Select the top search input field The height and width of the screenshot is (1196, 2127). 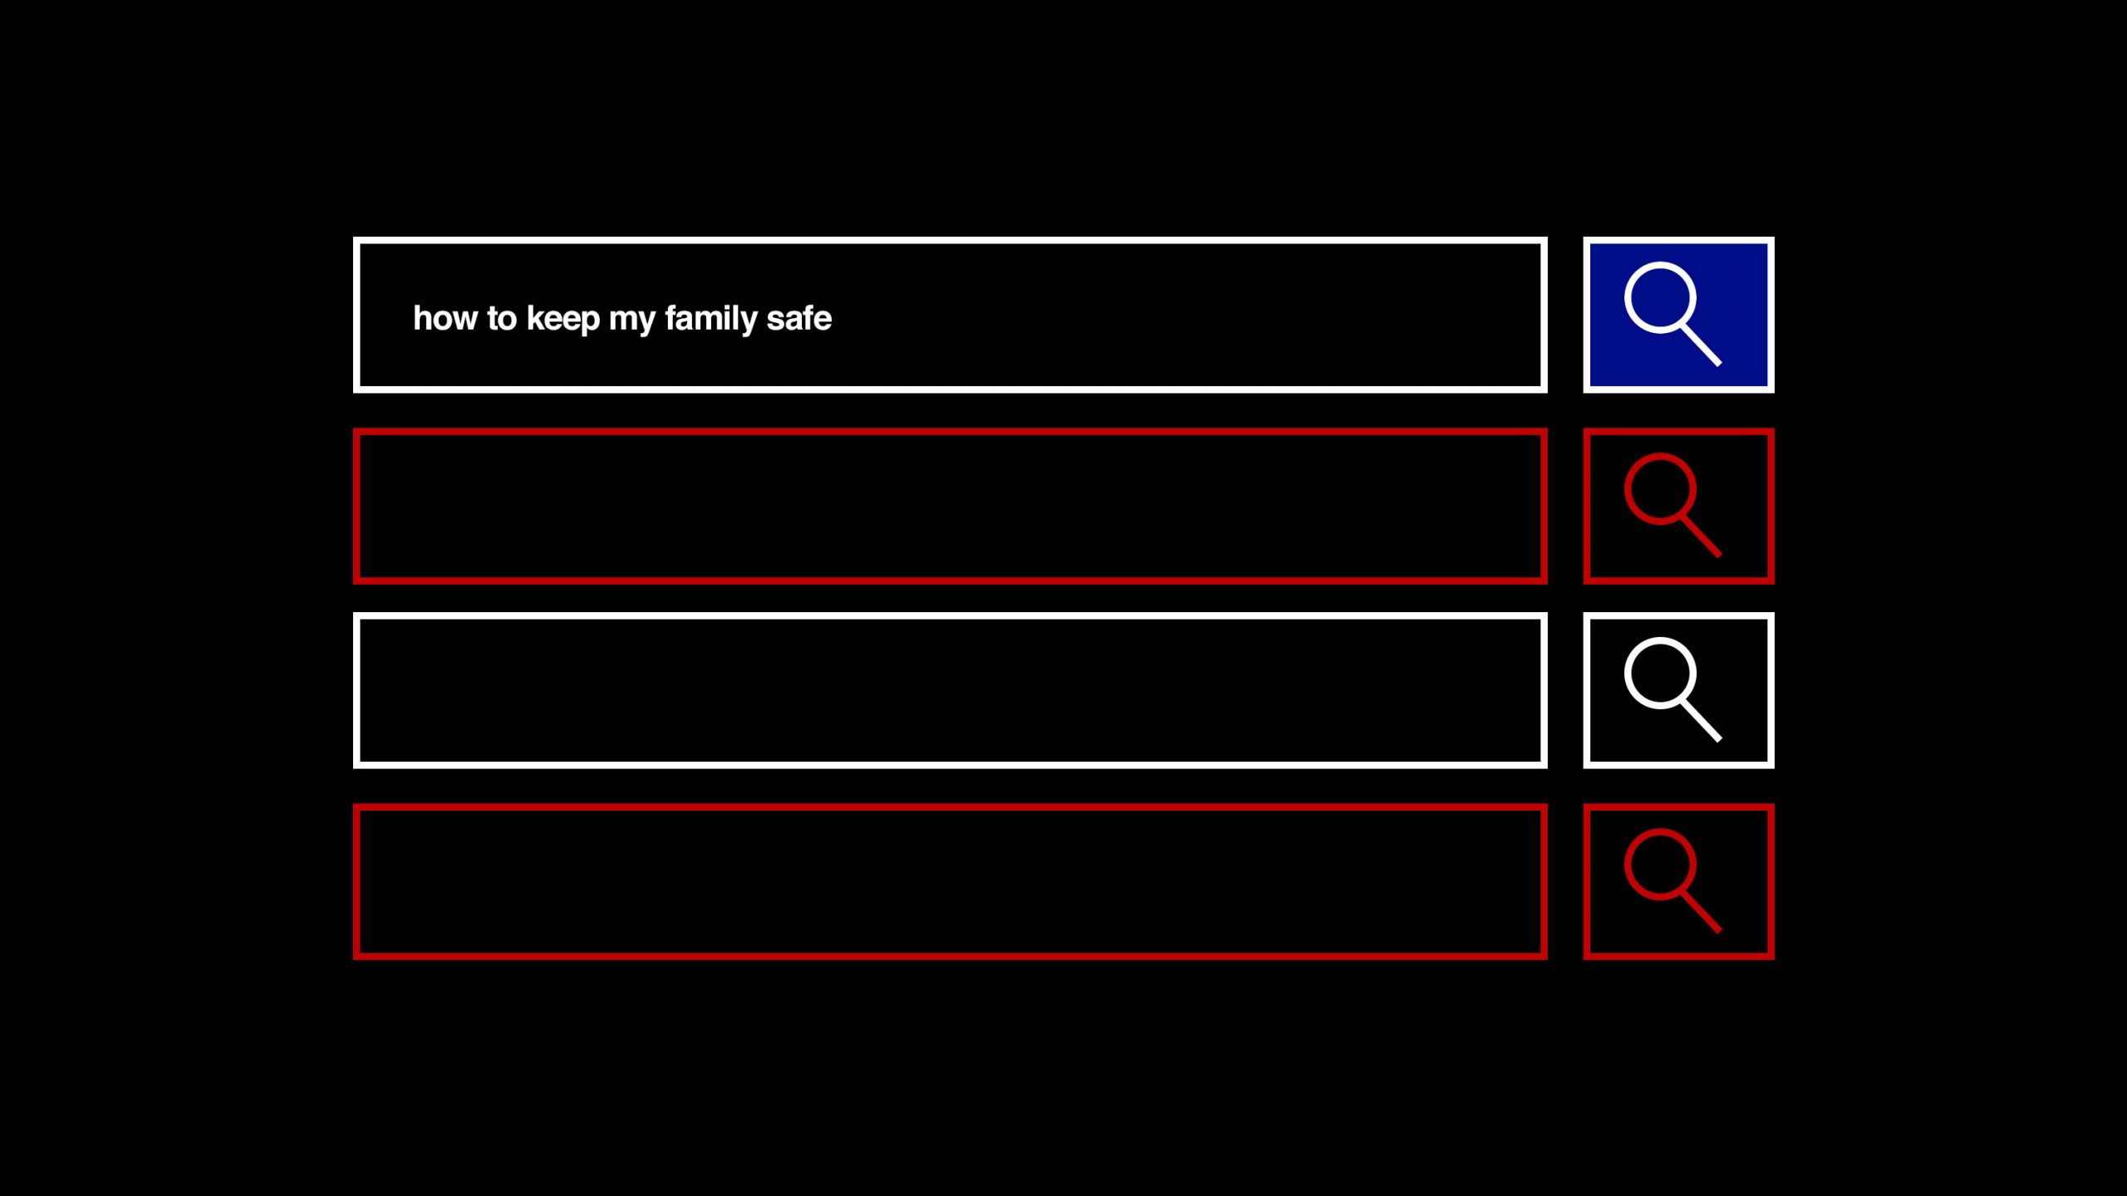(x=950, y=316)
